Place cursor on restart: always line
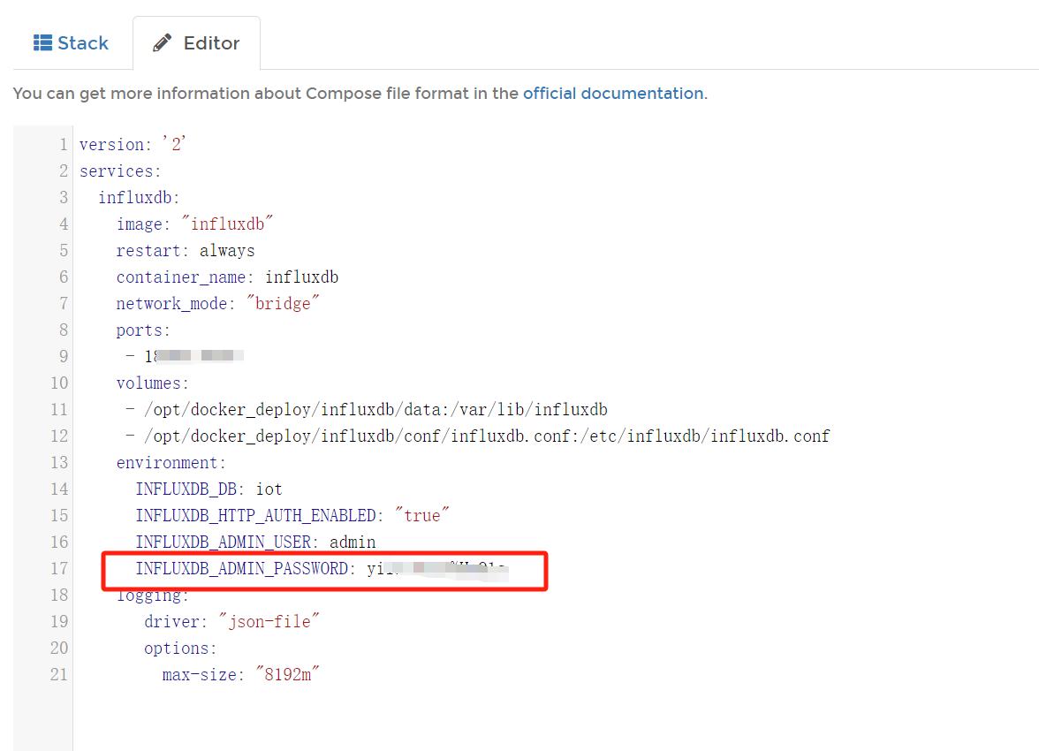 [185, 250]
